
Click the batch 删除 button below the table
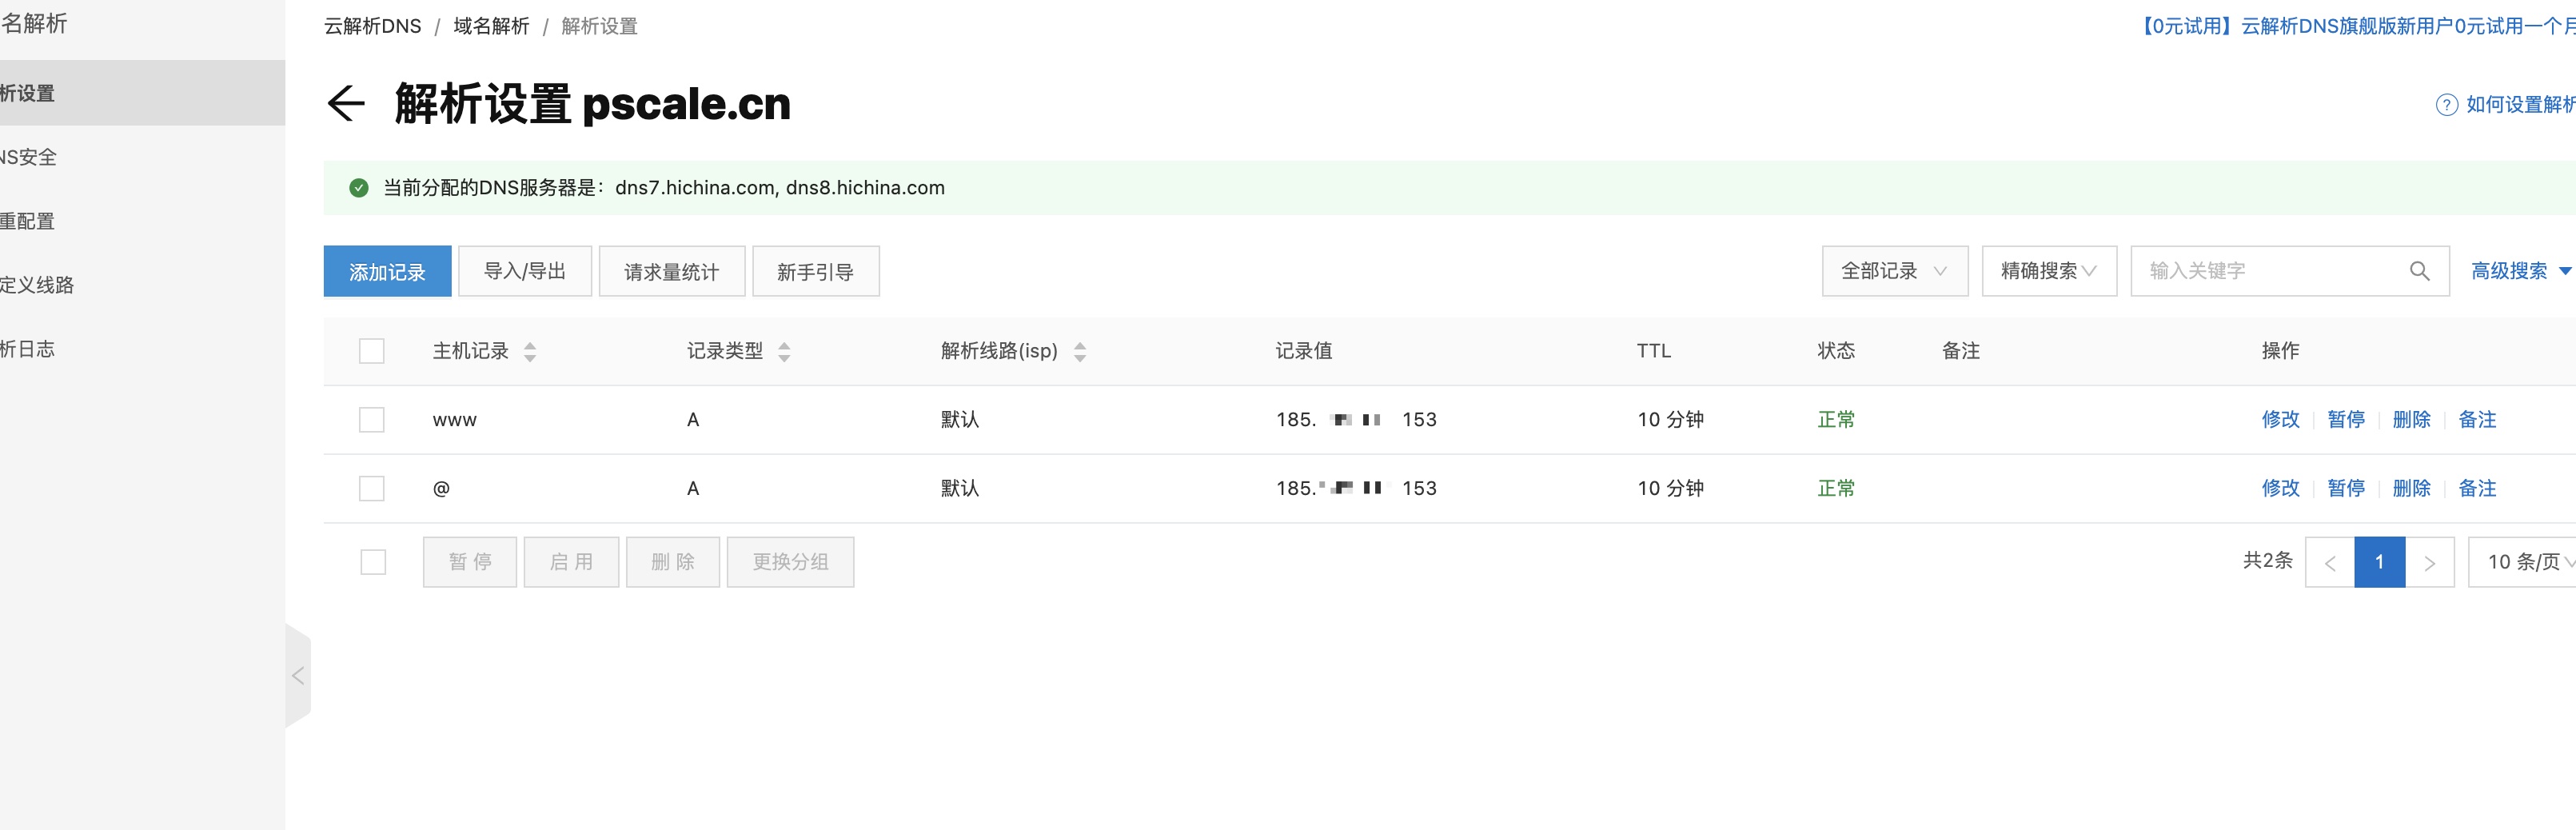point(673,562)
